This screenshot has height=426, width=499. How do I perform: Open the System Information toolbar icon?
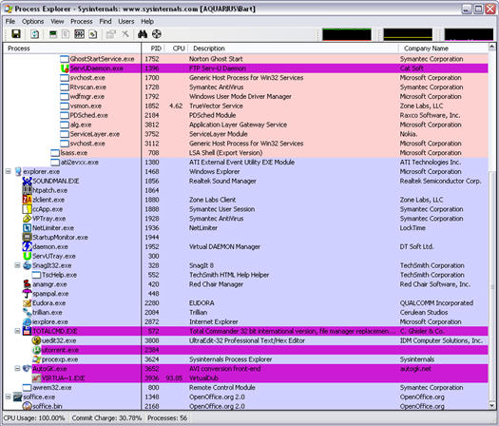coord(53,33)
